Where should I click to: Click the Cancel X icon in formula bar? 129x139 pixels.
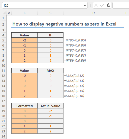96,5
